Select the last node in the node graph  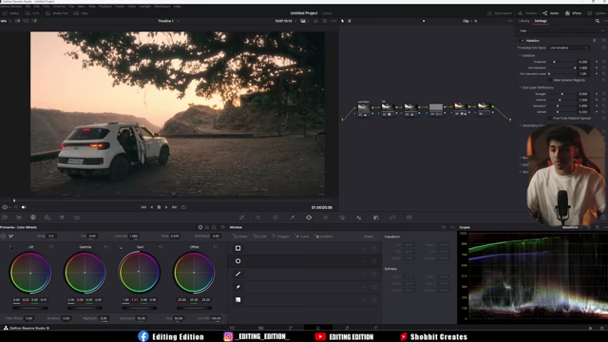tap(484, 109)
